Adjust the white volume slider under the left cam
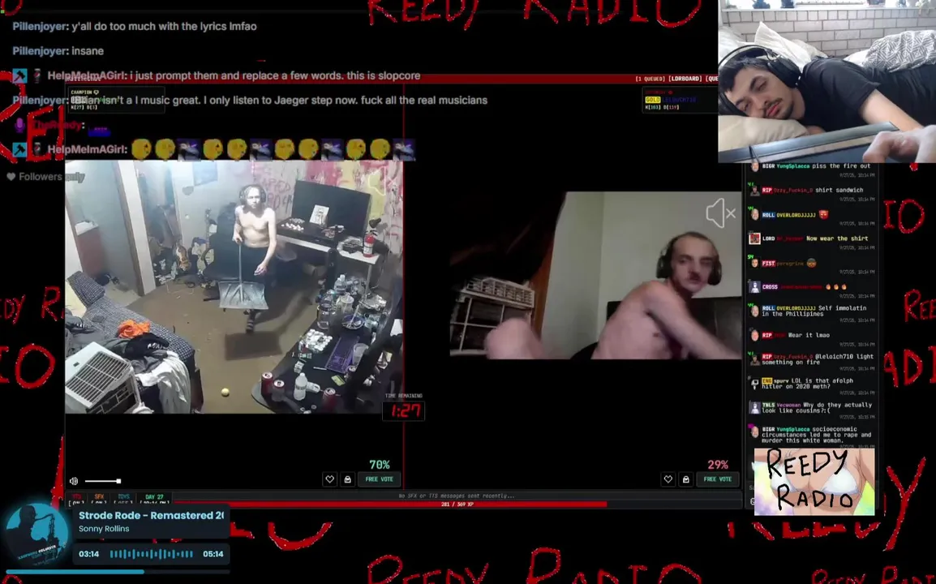Screen dimensions: 936x584 (103, 481)
